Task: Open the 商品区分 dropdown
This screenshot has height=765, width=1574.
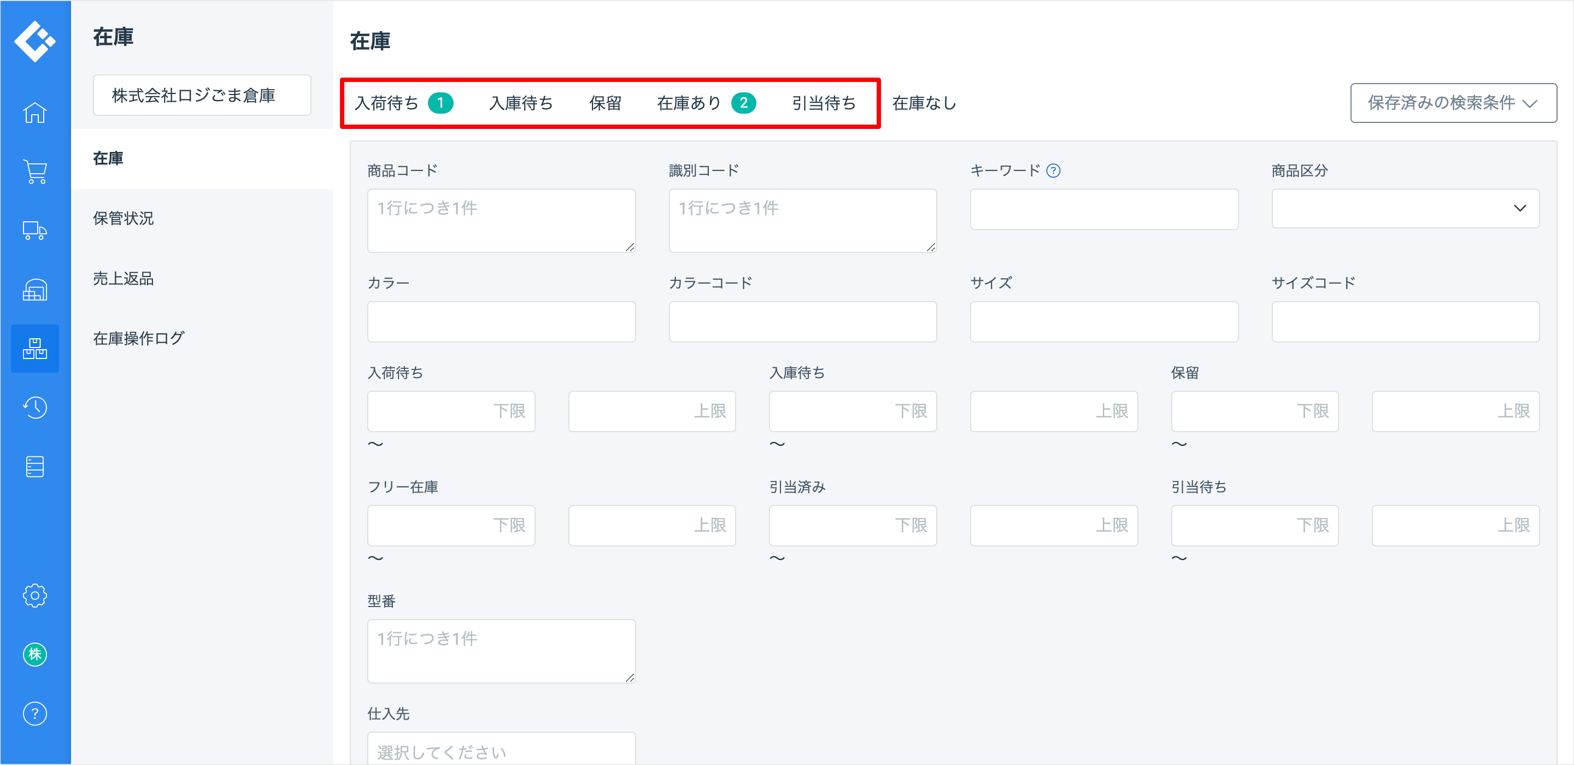Action: 1405,208
